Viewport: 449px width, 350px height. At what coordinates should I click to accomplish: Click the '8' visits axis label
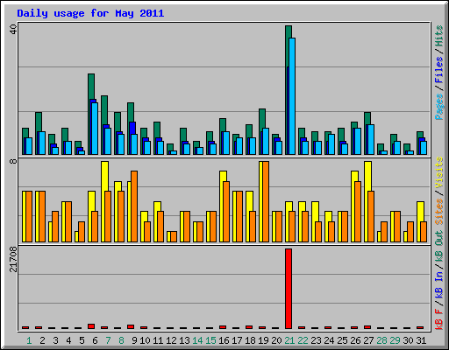pyautogui.click(x=13, y=161)
